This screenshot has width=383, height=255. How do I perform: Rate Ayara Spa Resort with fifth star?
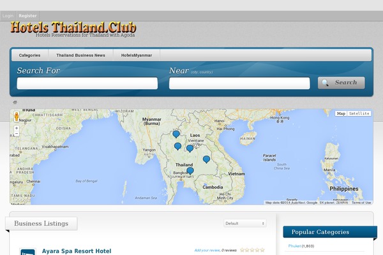click(x=262, y=250)
